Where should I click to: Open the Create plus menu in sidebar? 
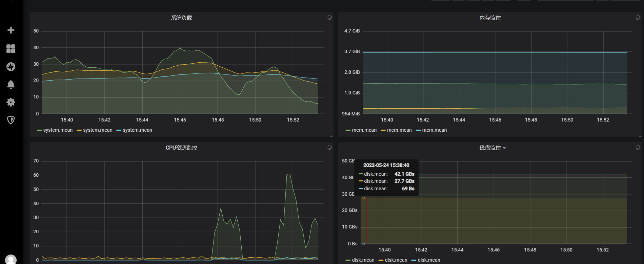click(11, 30)
